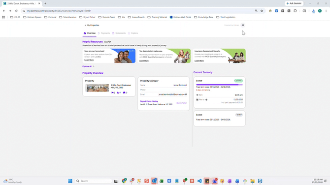
Task: Click the lease term progress bar
Action: click(219, 85)
